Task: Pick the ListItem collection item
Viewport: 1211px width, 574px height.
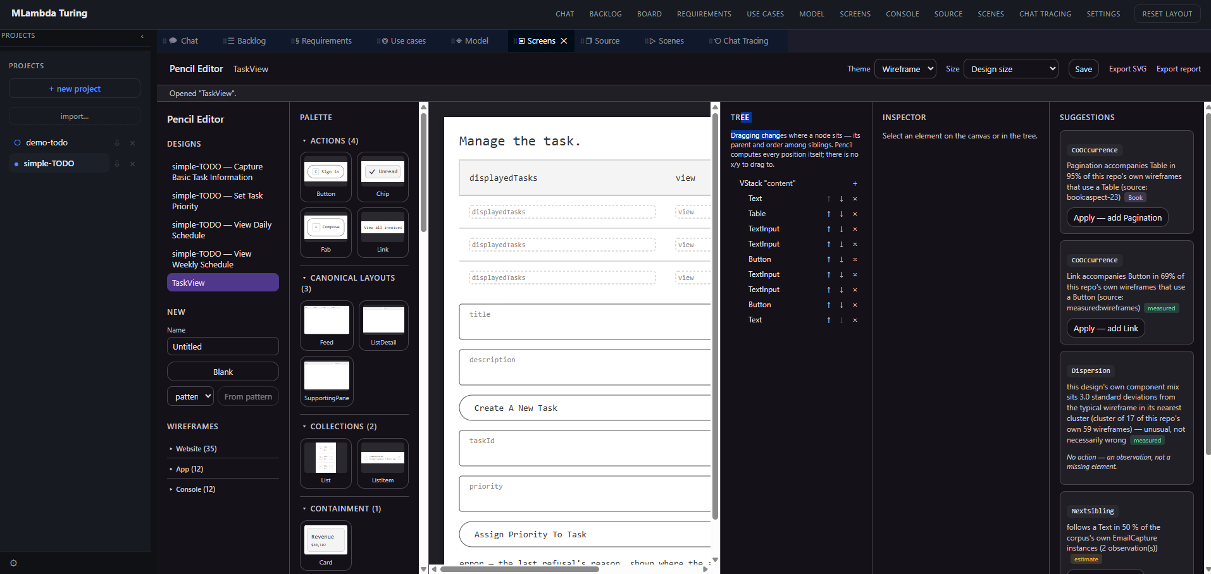Action: (383, 463)
